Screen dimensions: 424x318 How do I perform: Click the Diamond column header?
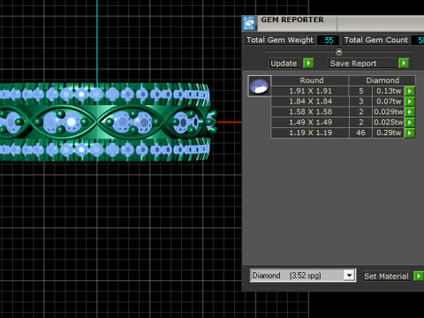click(x=382, y=80)
